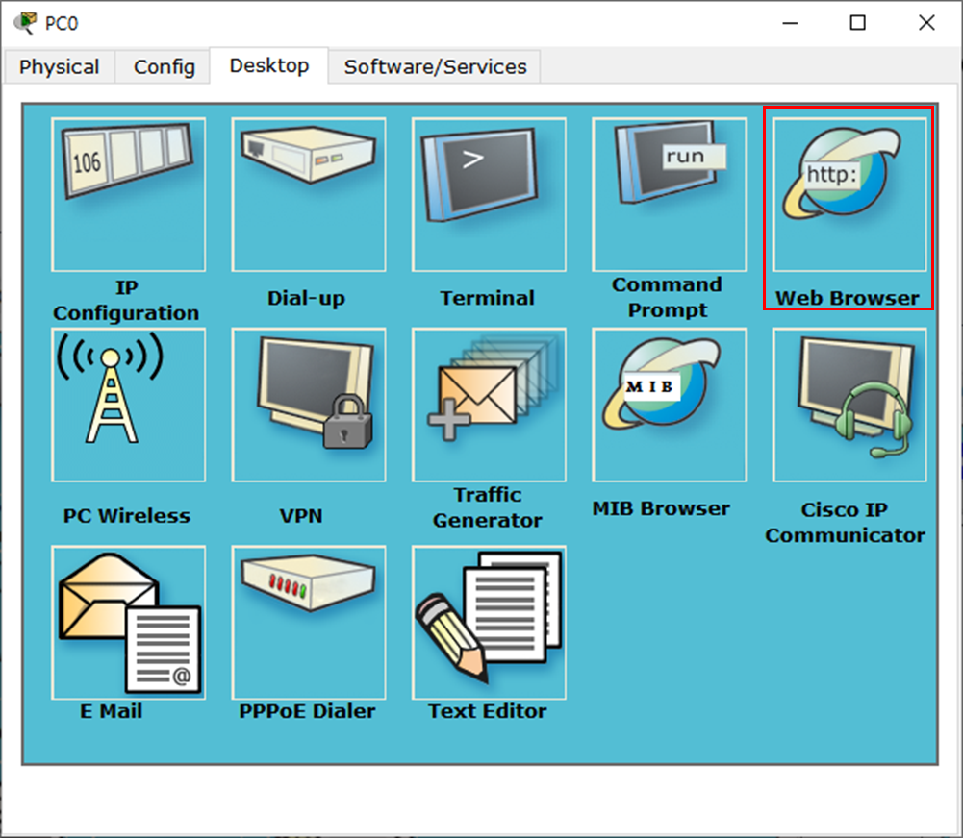
Task: Launch the PPPoE Dialer modem icon
Action: point(309,623)
